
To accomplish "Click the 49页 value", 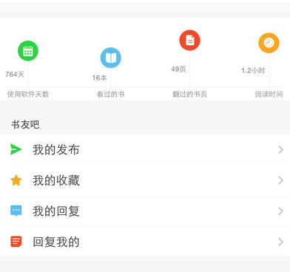I will [178, 69].
